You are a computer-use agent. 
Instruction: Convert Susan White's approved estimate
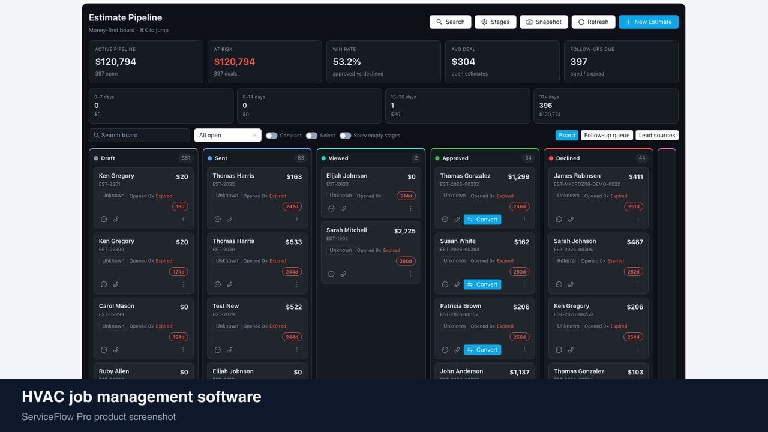(482, 284)
